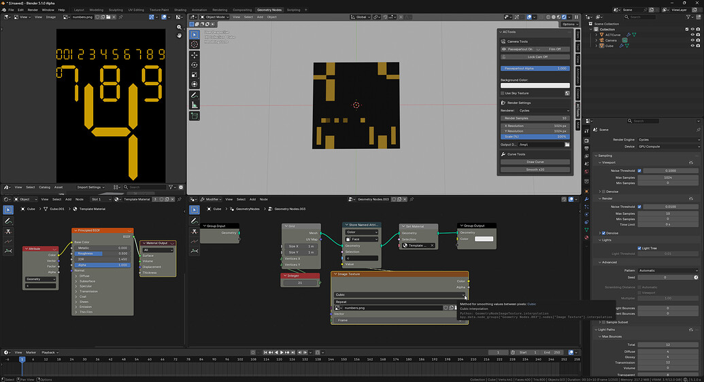Toggle the Light Tree checkbox
This screenshot has height=382, width=704.
639,248
